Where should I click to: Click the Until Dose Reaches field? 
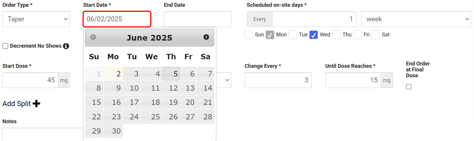pyautogui.click(x=353, y=80)
